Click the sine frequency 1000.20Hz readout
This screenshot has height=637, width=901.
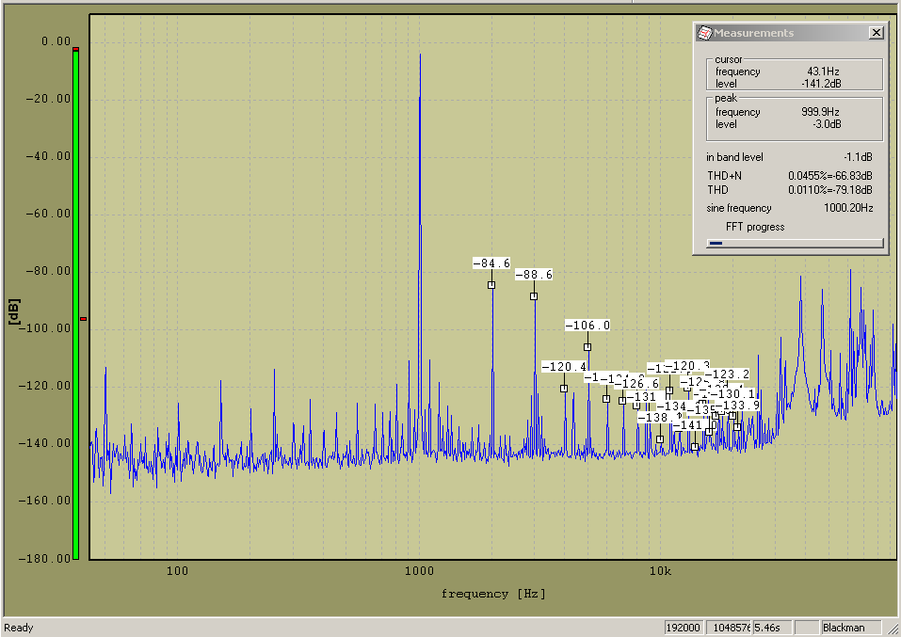tap(846, 208)
